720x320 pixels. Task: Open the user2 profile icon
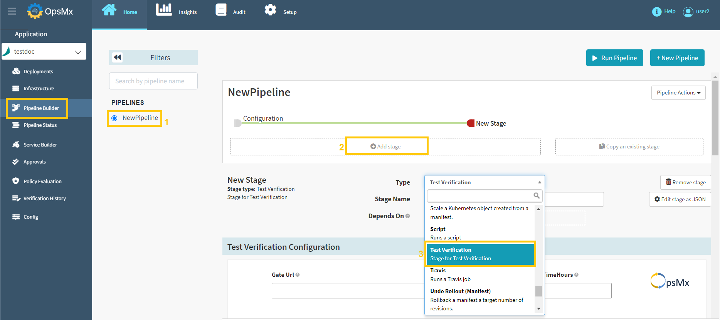(x=688, y=12)
